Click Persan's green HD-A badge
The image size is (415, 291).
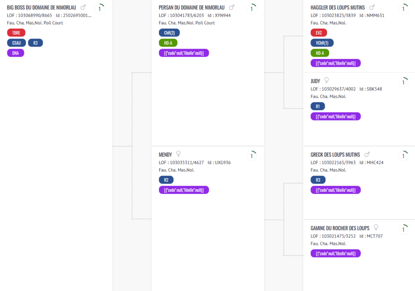tap(168, 43)
